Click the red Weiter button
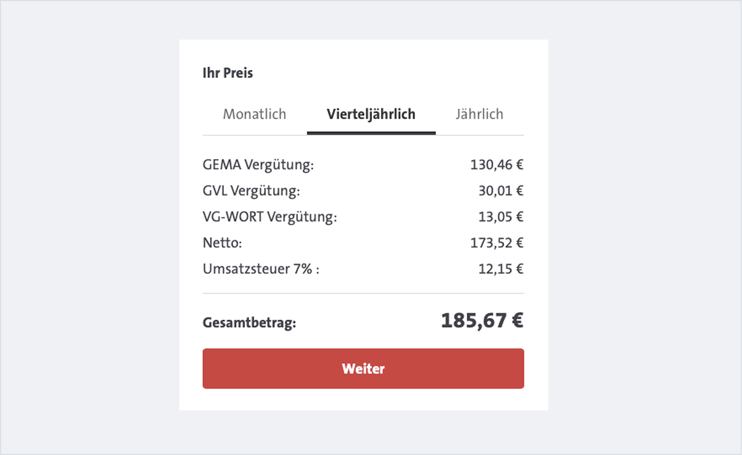Screen dimensions: 742x455 click(x=363, y=368)
